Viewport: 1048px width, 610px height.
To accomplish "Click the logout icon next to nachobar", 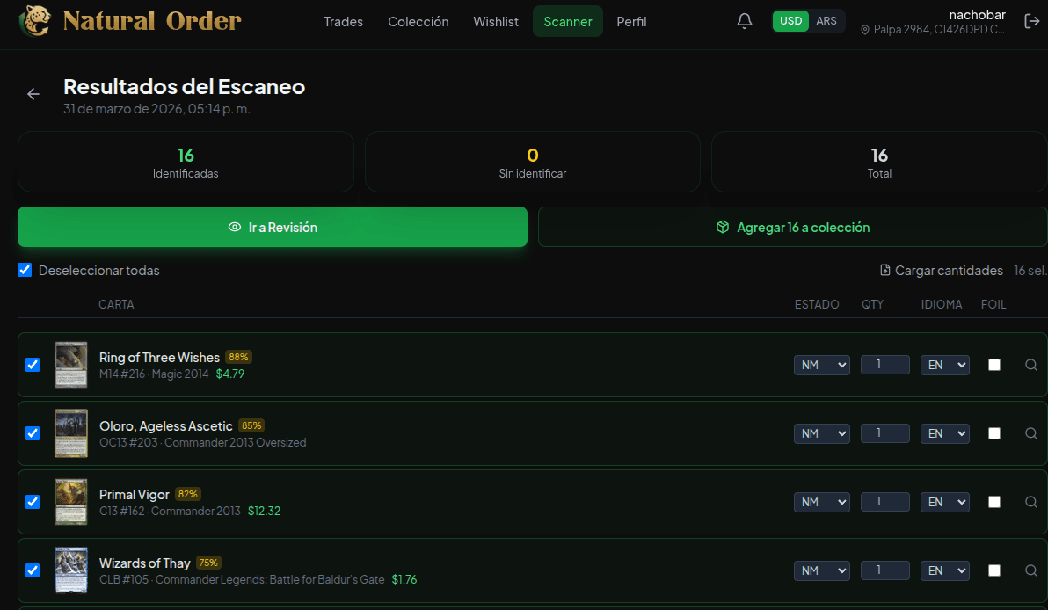I will pos(1032,21).
